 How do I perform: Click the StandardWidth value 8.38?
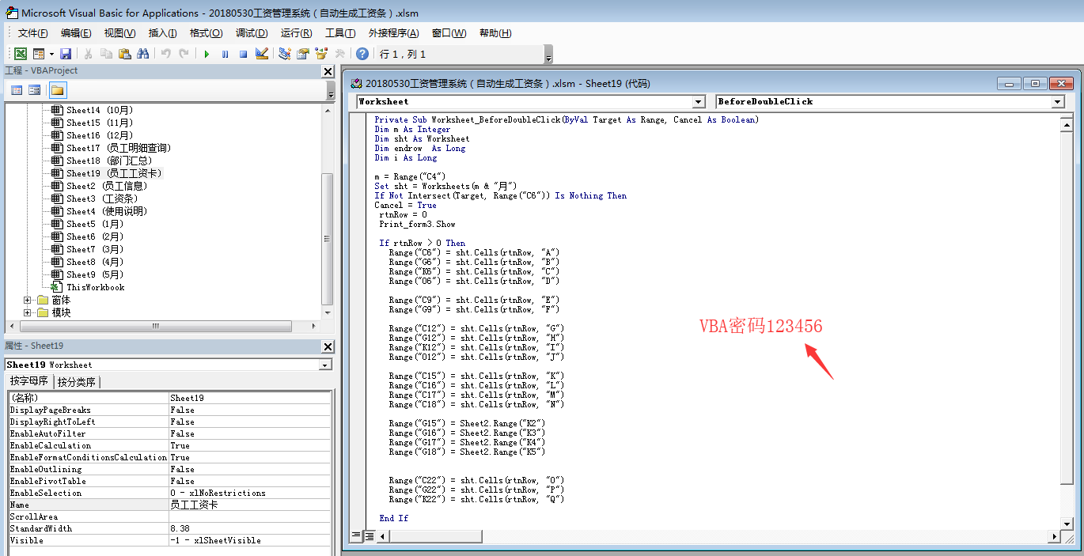click(x=249, y=528)
